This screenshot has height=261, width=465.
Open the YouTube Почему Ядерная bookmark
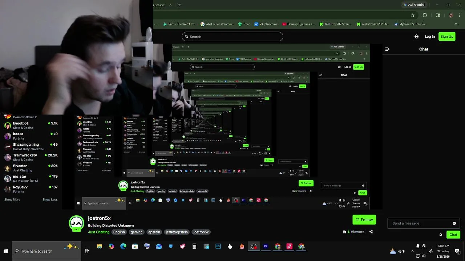point(298,24)
